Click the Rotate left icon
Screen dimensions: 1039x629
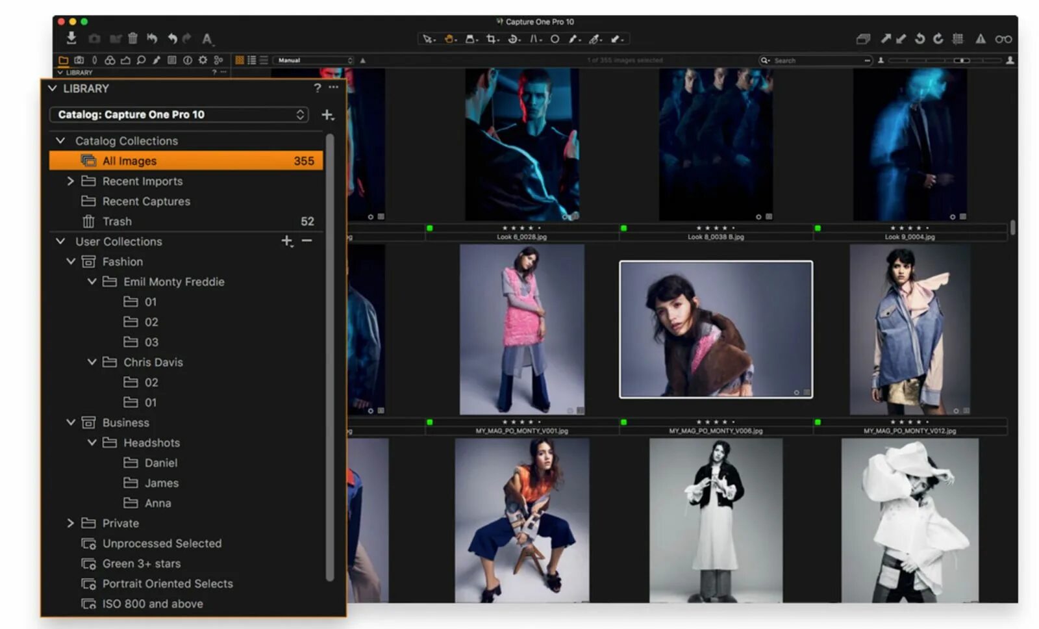[920, 39]
